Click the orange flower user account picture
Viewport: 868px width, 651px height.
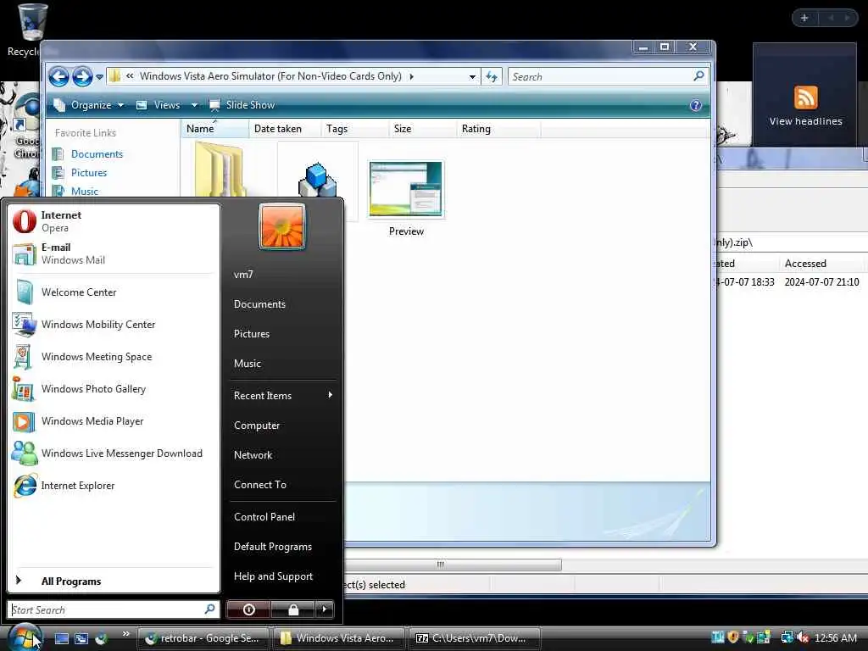[281, 226]
